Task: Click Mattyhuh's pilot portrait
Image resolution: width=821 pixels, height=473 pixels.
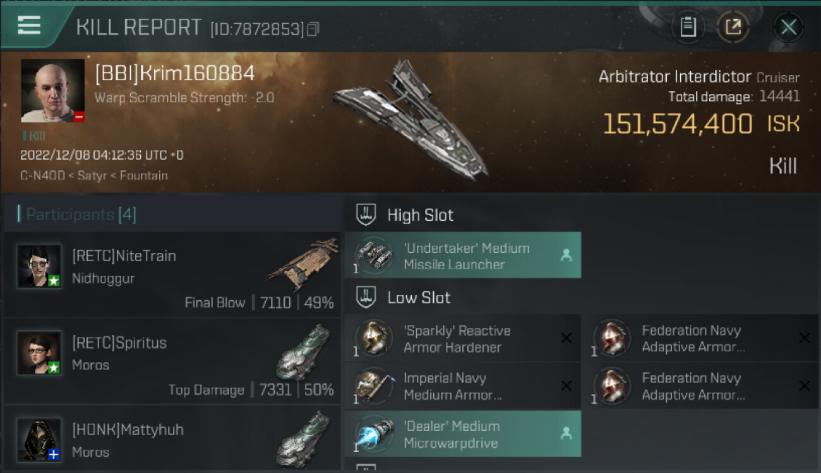Action: 39,440
